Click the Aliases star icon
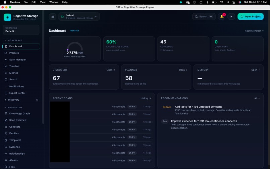The height and width of the screenshot is (169, 270). point(6,160)
